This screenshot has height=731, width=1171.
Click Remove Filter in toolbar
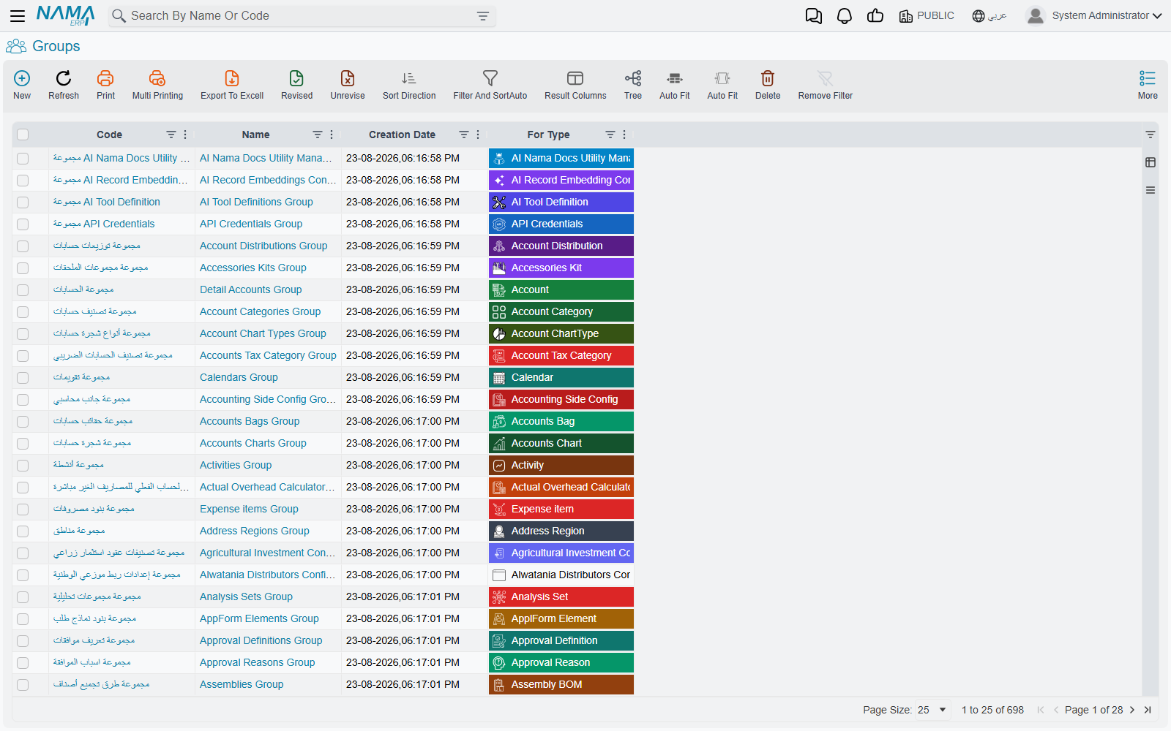[x=826, y=85]
